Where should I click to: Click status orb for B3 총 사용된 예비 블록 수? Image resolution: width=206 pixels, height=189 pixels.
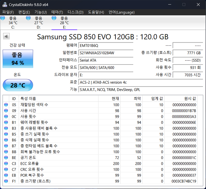pos(6,128)
